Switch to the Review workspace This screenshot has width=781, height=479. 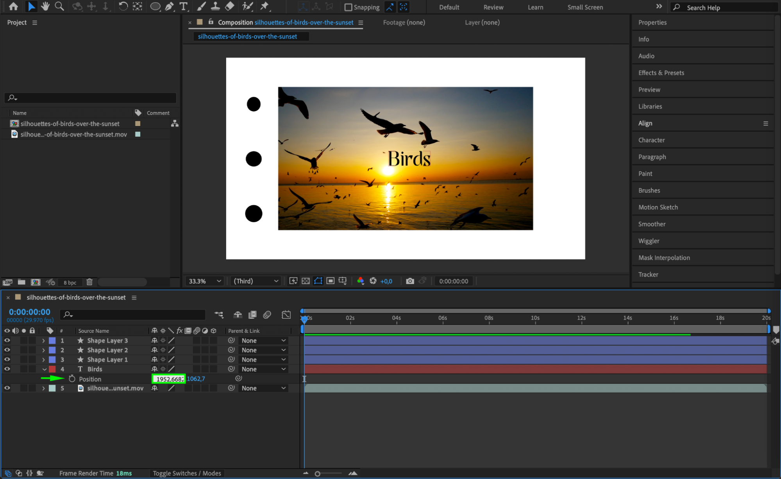coord(493,7)
